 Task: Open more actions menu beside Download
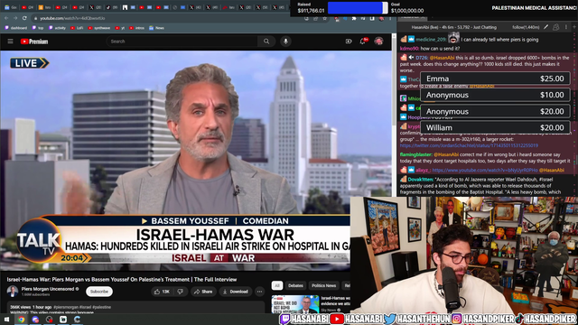(259, 292)
